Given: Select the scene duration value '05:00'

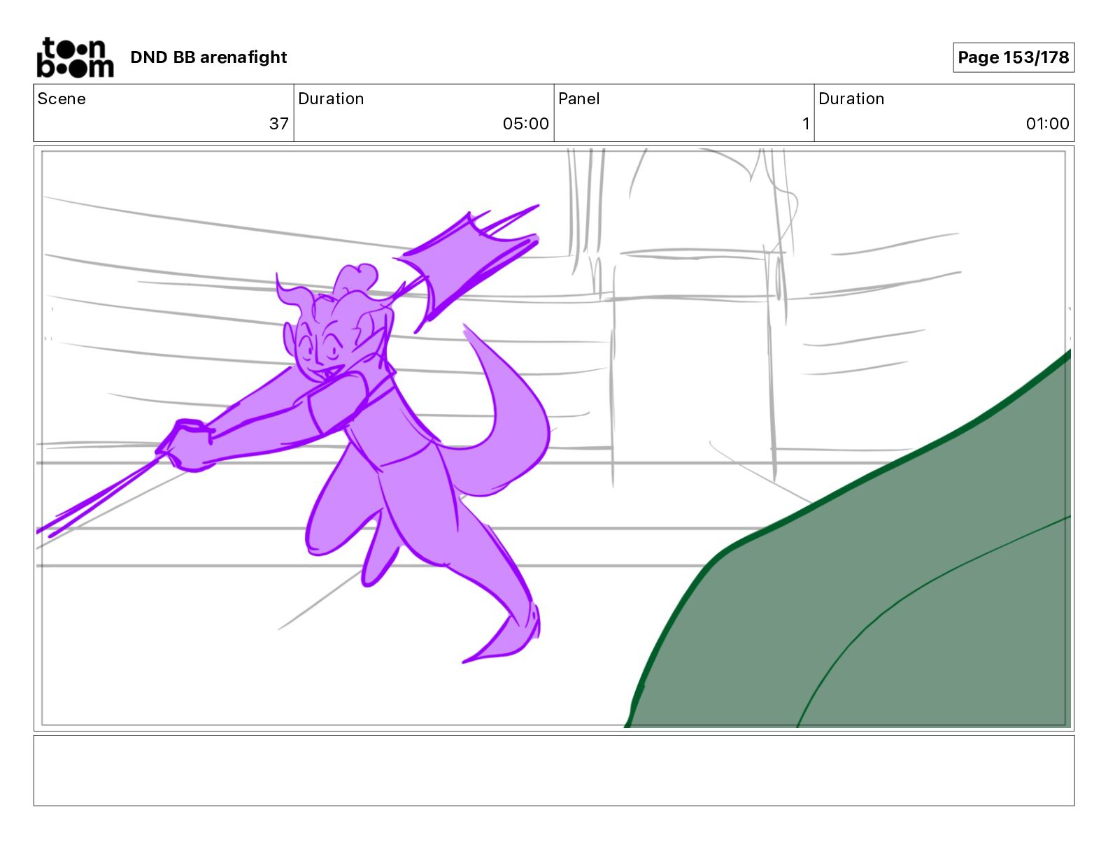Looking at the screenshot, I should [x=526, y=124].
